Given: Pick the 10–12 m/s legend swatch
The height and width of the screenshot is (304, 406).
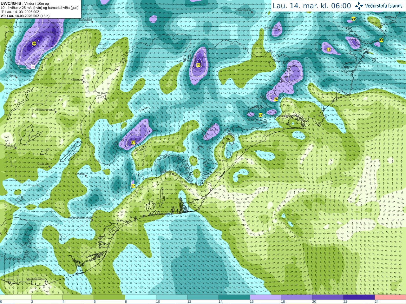Looking at the screenshot, I should coord(172,297).
